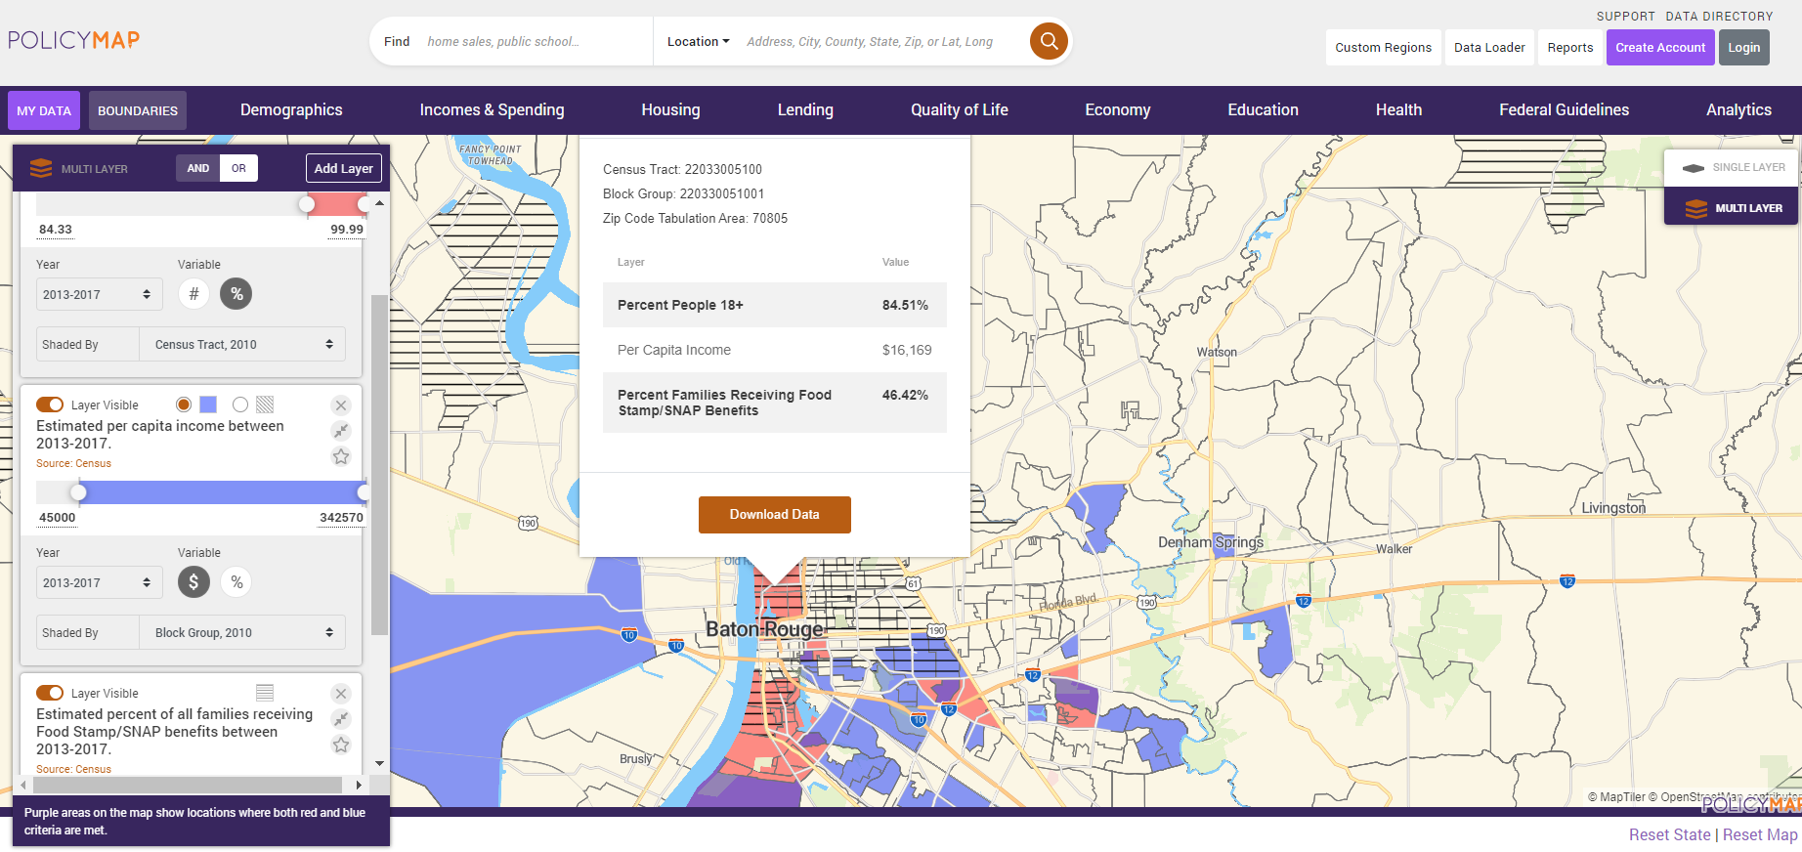Click the DATA DIRECTORY link
The width and height of the screenshot is (1802, 852).
1719,16
